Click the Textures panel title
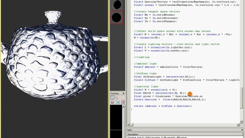Screen dimensions: 245x138 (x=115, y=94)
